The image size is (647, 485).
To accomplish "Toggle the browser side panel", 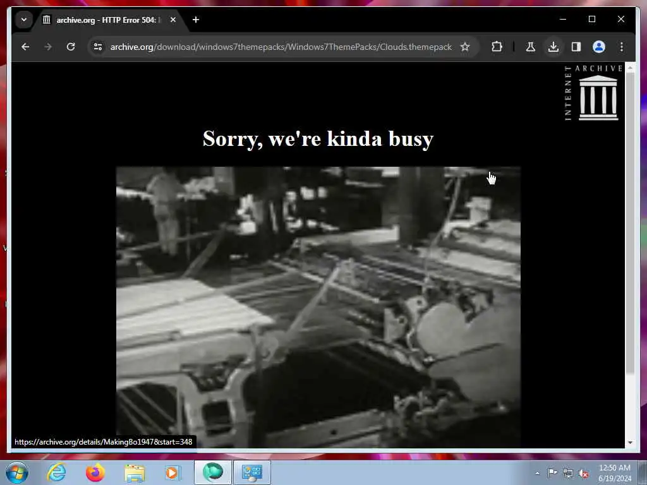I will coord(576,47).
